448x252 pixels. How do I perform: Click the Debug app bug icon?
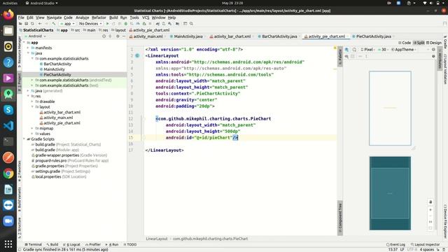[x=126, y=24]
